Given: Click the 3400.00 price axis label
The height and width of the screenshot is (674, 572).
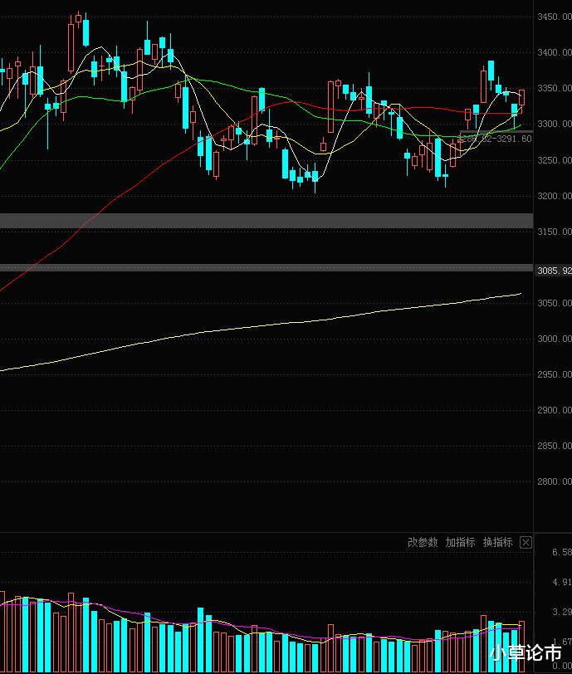Looking at the screenshot, I should tap(555, 52).
